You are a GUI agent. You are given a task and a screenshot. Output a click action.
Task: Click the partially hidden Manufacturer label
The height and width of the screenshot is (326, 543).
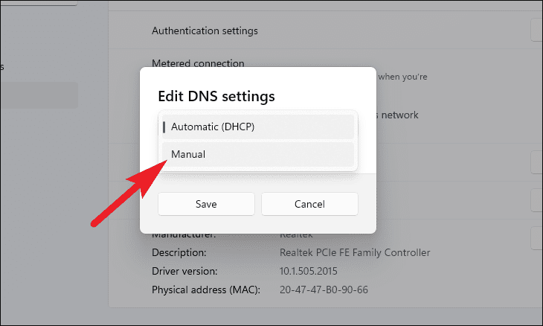184,236
